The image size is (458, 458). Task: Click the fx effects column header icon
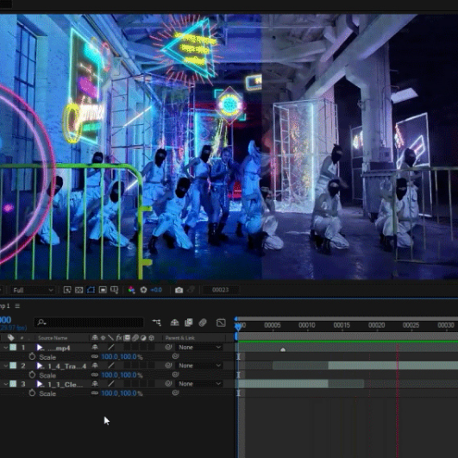(x=118, y=337)
